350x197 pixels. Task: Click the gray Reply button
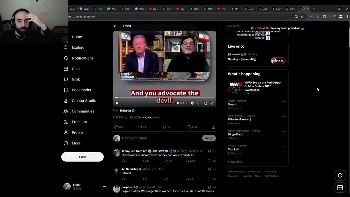click(x=209, y=138)
